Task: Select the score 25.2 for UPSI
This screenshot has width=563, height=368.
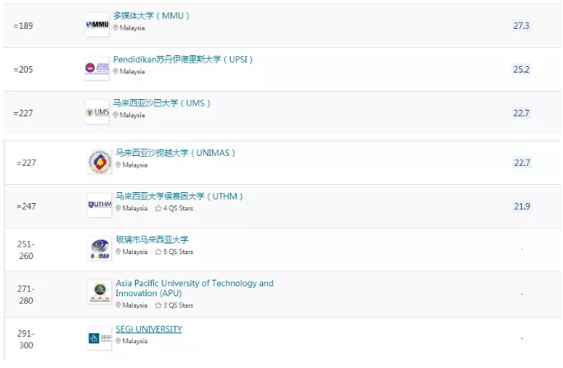Action: (521, 69)
